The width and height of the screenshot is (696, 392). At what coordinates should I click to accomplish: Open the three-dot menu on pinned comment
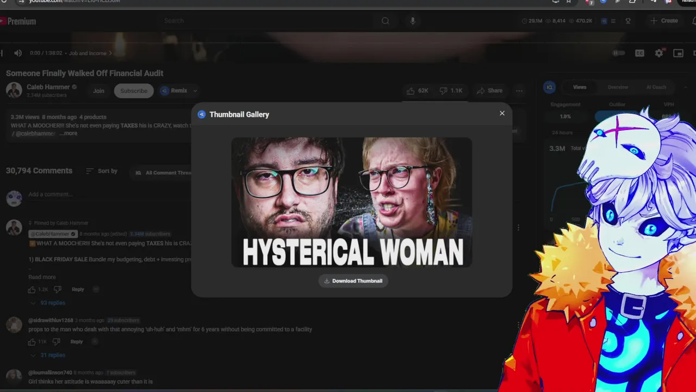(518, 228)
